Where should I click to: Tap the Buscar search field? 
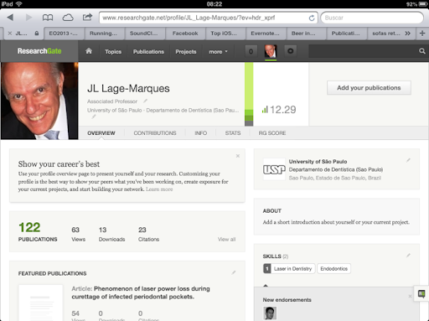click(x=372, y=18)
